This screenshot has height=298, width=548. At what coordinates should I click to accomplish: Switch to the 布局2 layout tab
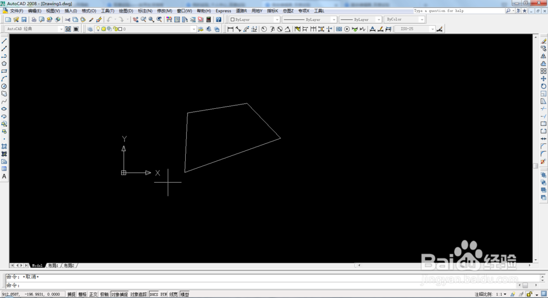tap(69, 266)
